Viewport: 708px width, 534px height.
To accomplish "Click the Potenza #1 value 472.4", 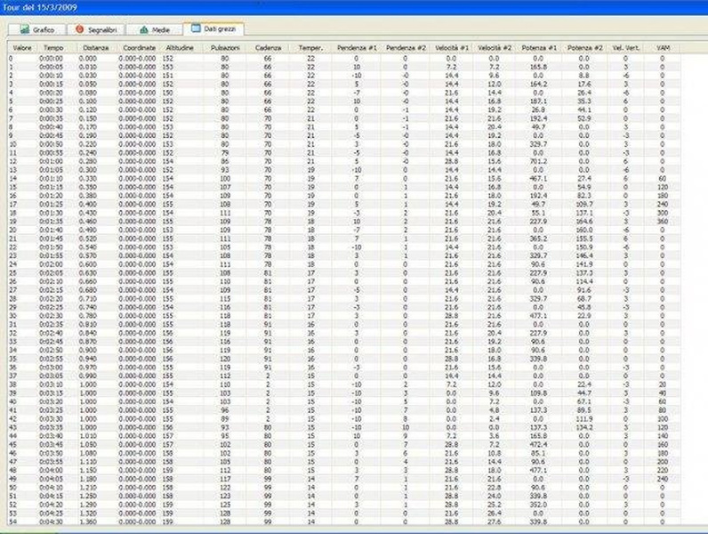I will point(539,444).
